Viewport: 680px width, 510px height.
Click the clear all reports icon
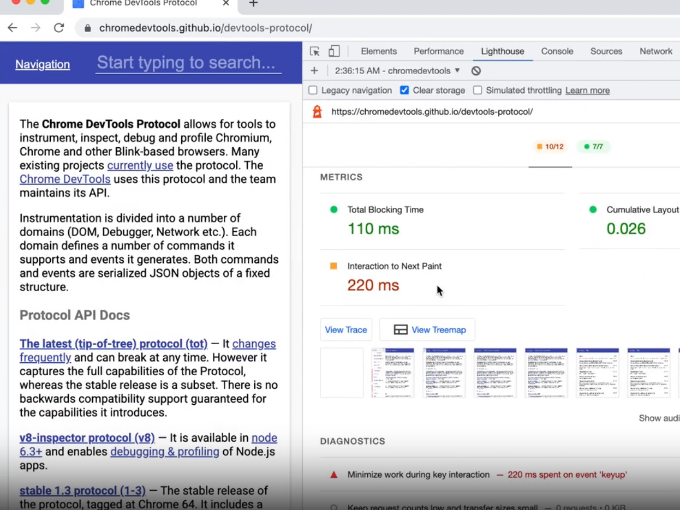pos(476,71)
